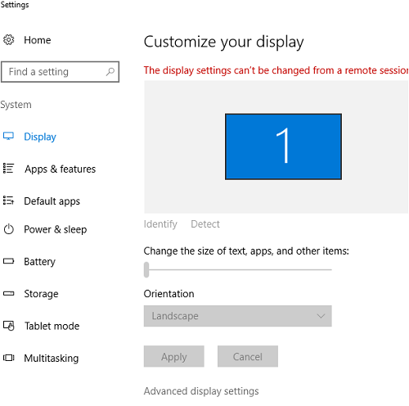The height and width of the screenshot is (406, 409).
Task: Open Advanced display settings link
Action: (x=201, y=391)
